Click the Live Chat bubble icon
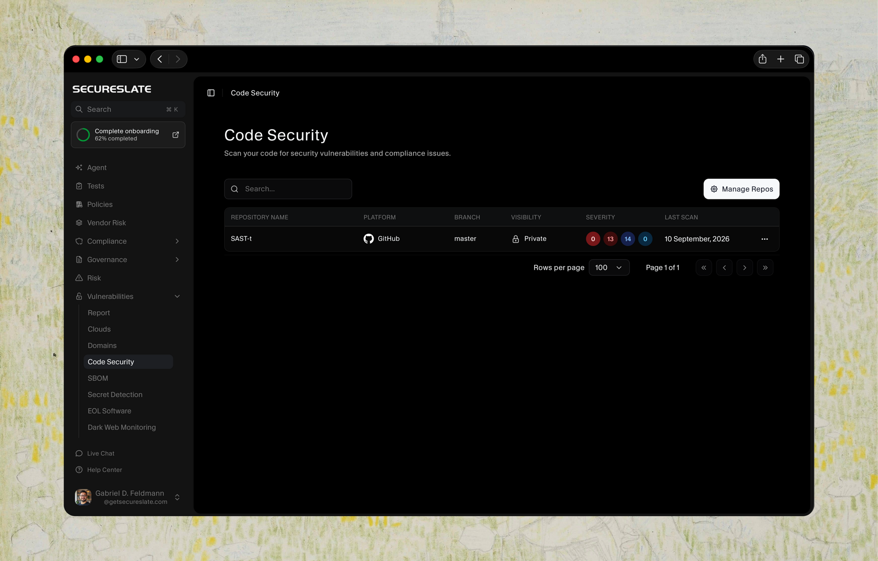This screenshot has width=878, height=561. click(x=79, y=454)
